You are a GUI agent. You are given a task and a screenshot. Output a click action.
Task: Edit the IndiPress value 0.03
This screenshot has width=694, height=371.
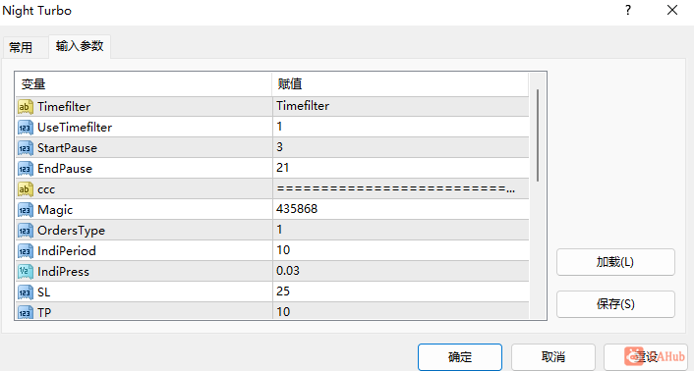point(400,271)
